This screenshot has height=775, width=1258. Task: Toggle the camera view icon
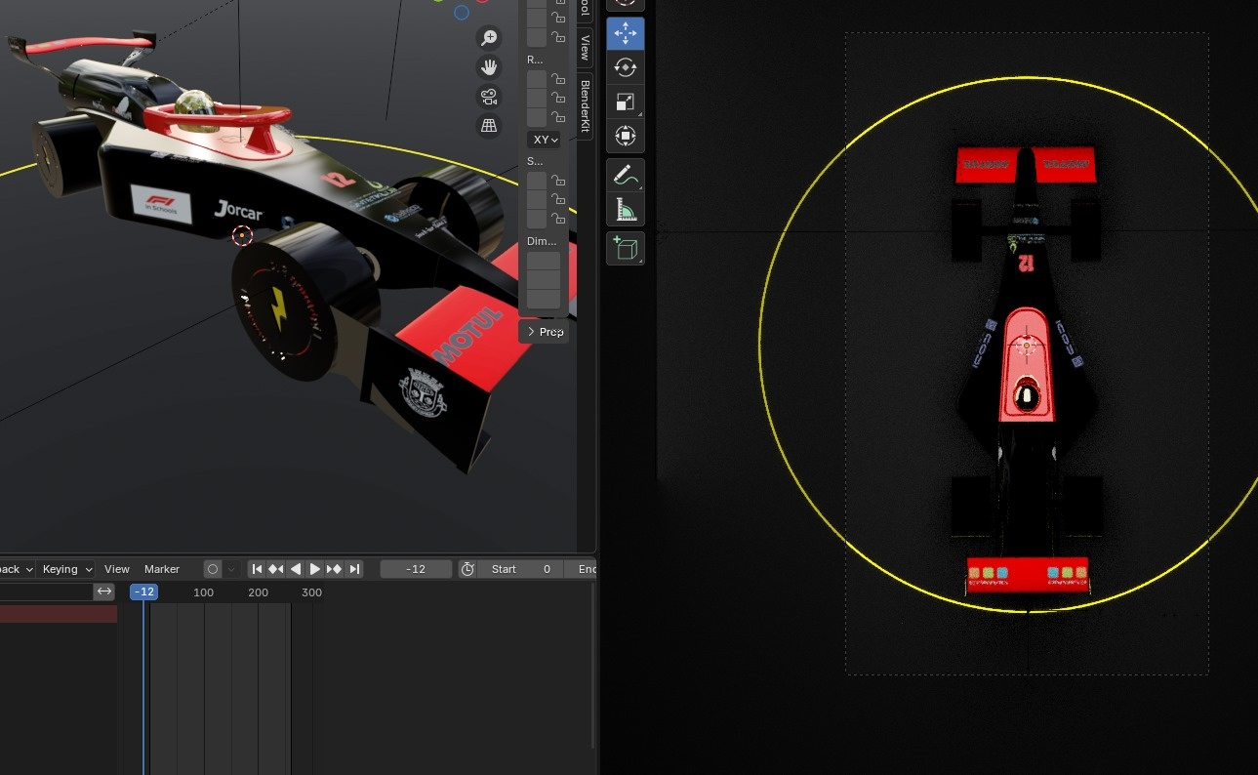tap(489, 97)
